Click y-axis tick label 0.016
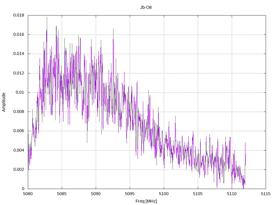This screenshot has height=205, width=274. [19, 34]
